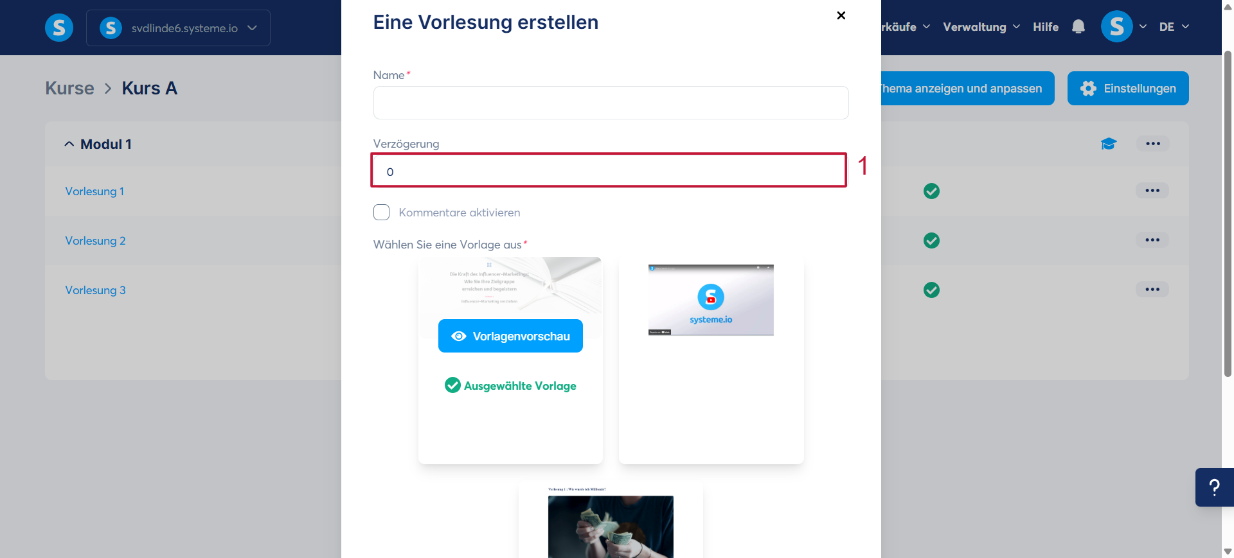Open the Einstellungen button
Viewport: 1234px width, 558px height.
click(1128, 89)
